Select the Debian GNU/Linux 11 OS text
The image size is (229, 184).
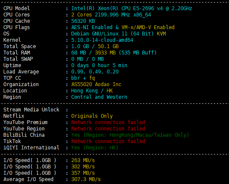pyautogui.click(x=99, y=34)
